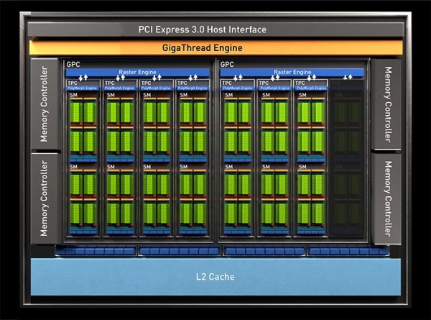Select the bottom SM label in first TPC
This screenshot has width=431, height=320.
click(x=73, y=167)
